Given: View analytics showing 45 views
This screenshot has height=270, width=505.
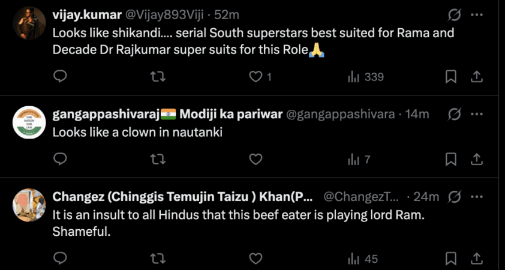Looking at the screenshot, I should point(363,259).
